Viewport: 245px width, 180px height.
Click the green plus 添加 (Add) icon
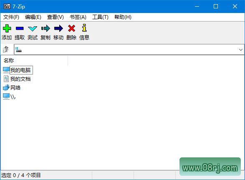7,28
